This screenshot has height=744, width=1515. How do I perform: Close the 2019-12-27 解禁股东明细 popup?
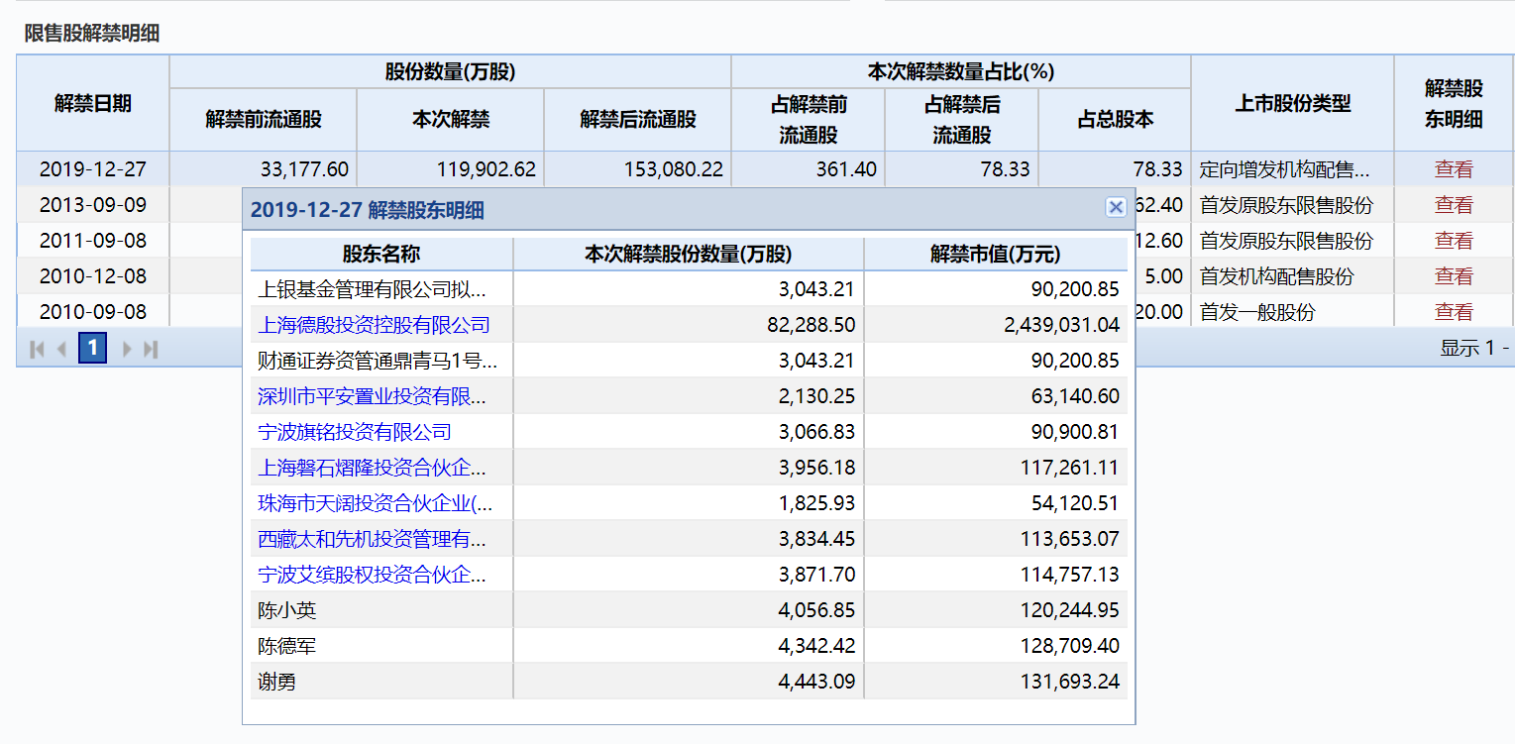click(x=1116, y=207)
